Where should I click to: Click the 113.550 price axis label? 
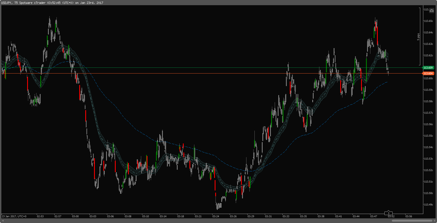click(429, 136)
